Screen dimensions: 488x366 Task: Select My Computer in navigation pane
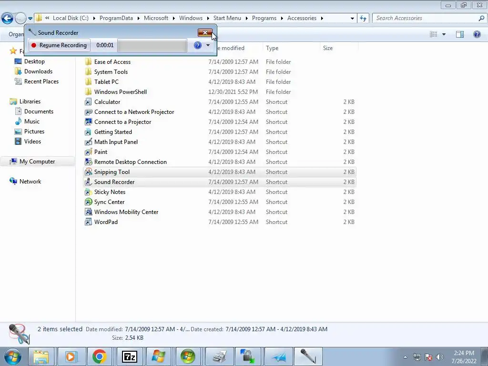[x=37, y=161]
